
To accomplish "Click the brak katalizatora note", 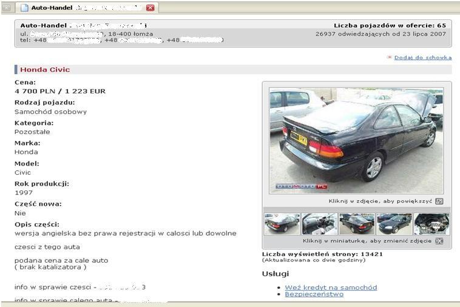I will point(50,267).
